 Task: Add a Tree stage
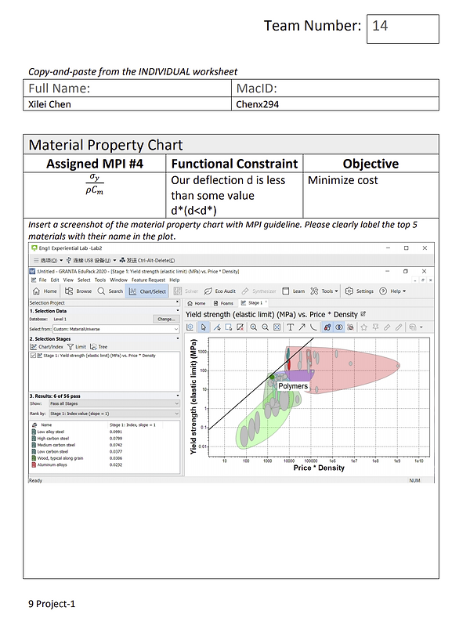[x=99, y=347]
